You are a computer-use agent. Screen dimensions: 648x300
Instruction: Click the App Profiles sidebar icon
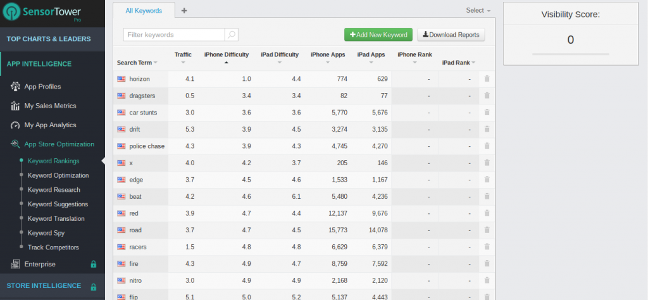click(x=15, y=87)
